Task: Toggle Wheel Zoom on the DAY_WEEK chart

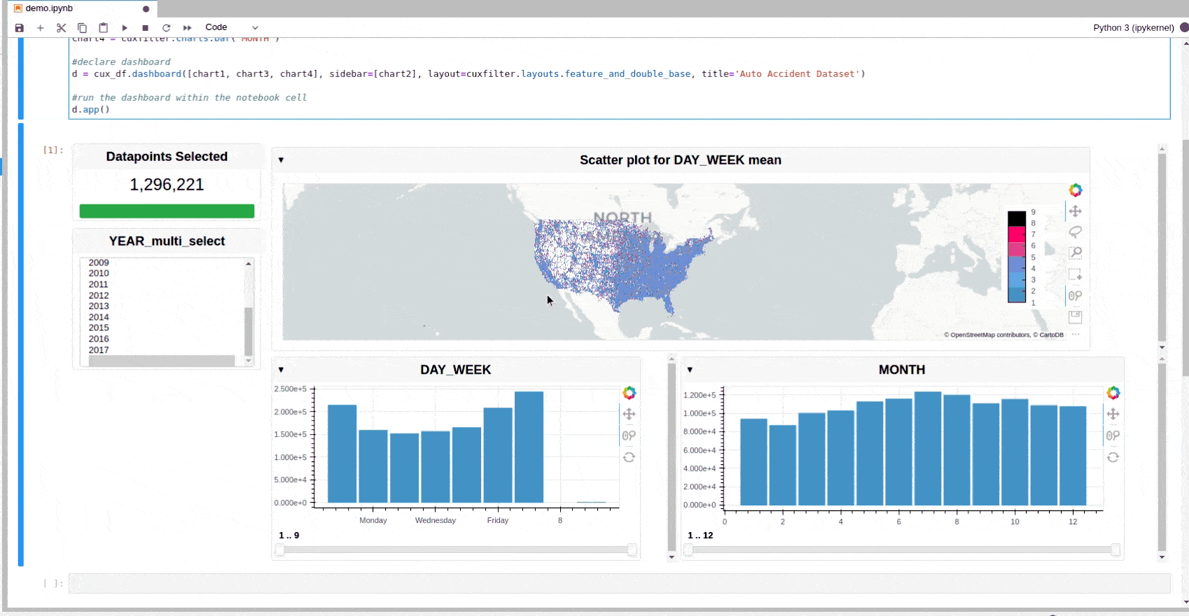Action: pos(629,436)
